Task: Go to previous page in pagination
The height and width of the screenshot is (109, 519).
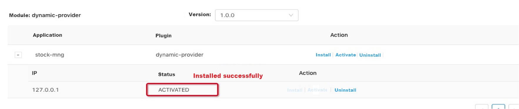Action: pyautogui.click(x=481, y=107)
